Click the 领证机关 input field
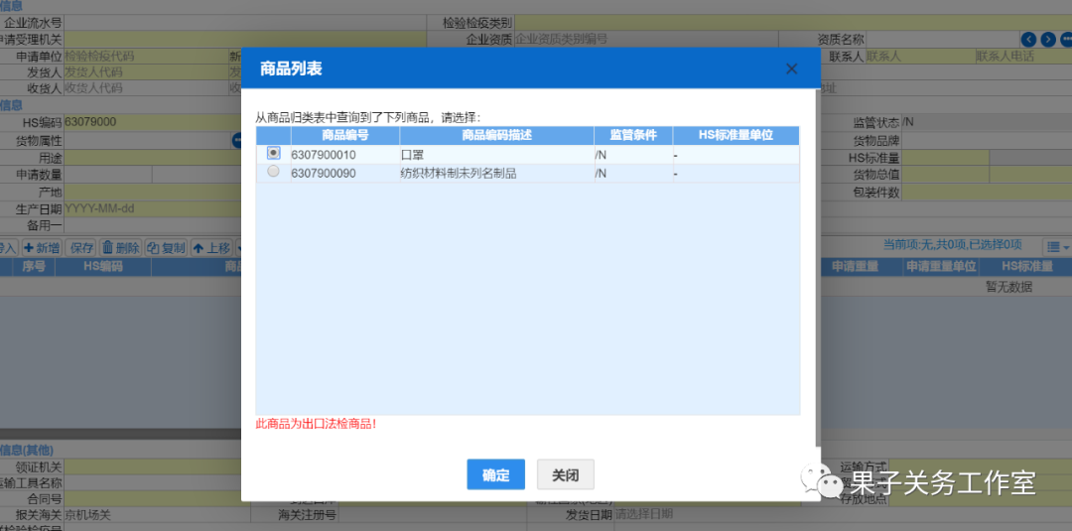The image size is (1072, 531). tap(152, 467)
